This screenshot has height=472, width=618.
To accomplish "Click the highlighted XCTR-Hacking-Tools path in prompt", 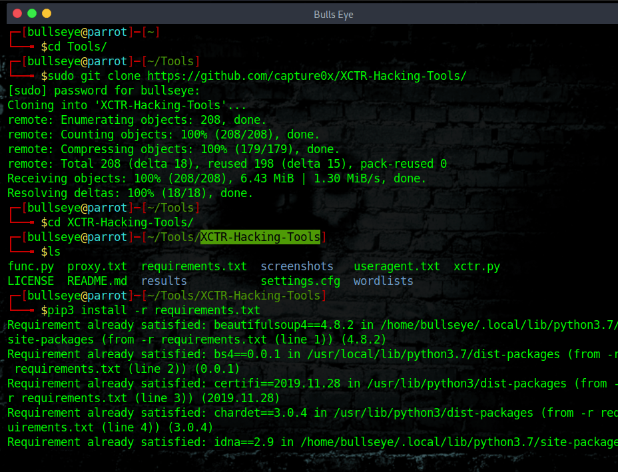I will (x=260, y=237).
